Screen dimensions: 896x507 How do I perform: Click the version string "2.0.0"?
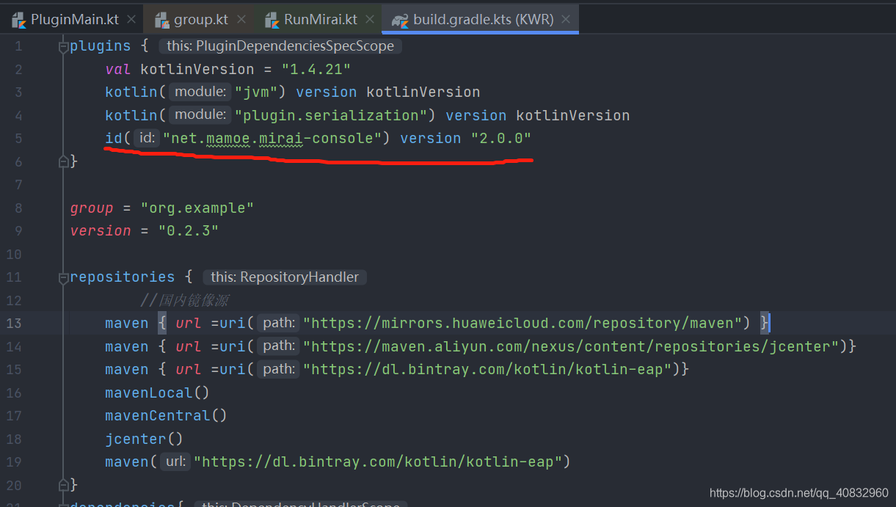click(501, 138)
